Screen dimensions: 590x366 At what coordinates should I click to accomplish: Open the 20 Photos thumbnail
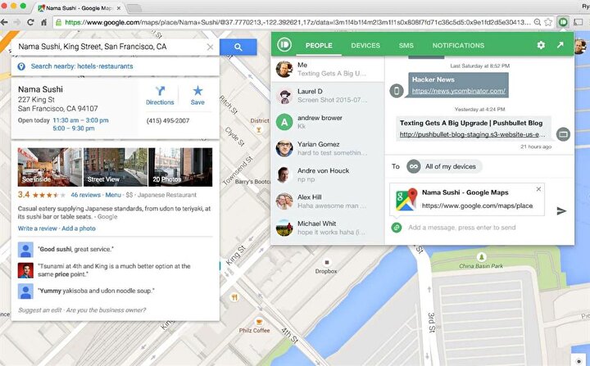180,167
